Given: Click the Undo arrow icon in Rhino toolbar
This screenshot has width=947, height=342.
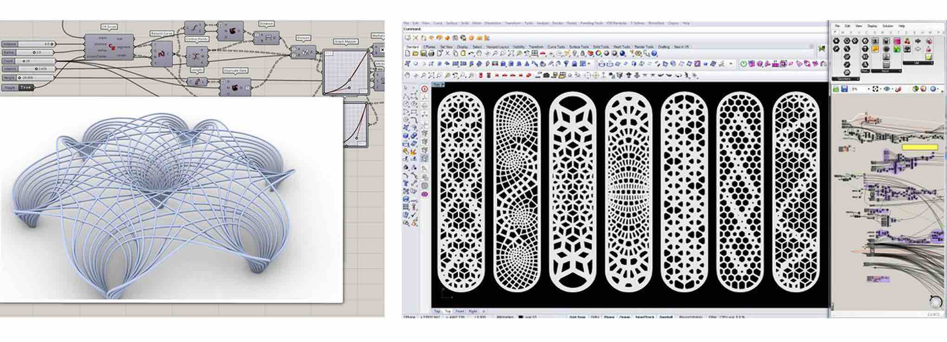Looking at the screenshot, I should click(471, 53).
